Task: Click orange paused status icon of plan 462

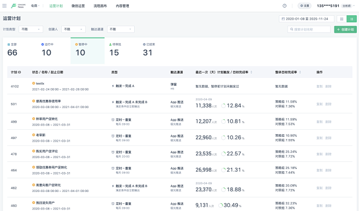Action: pyautogui.click(x=34, y=185)
